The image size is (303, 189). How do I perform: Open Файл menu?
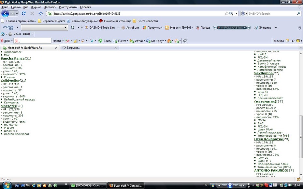[x=5, y=7]
